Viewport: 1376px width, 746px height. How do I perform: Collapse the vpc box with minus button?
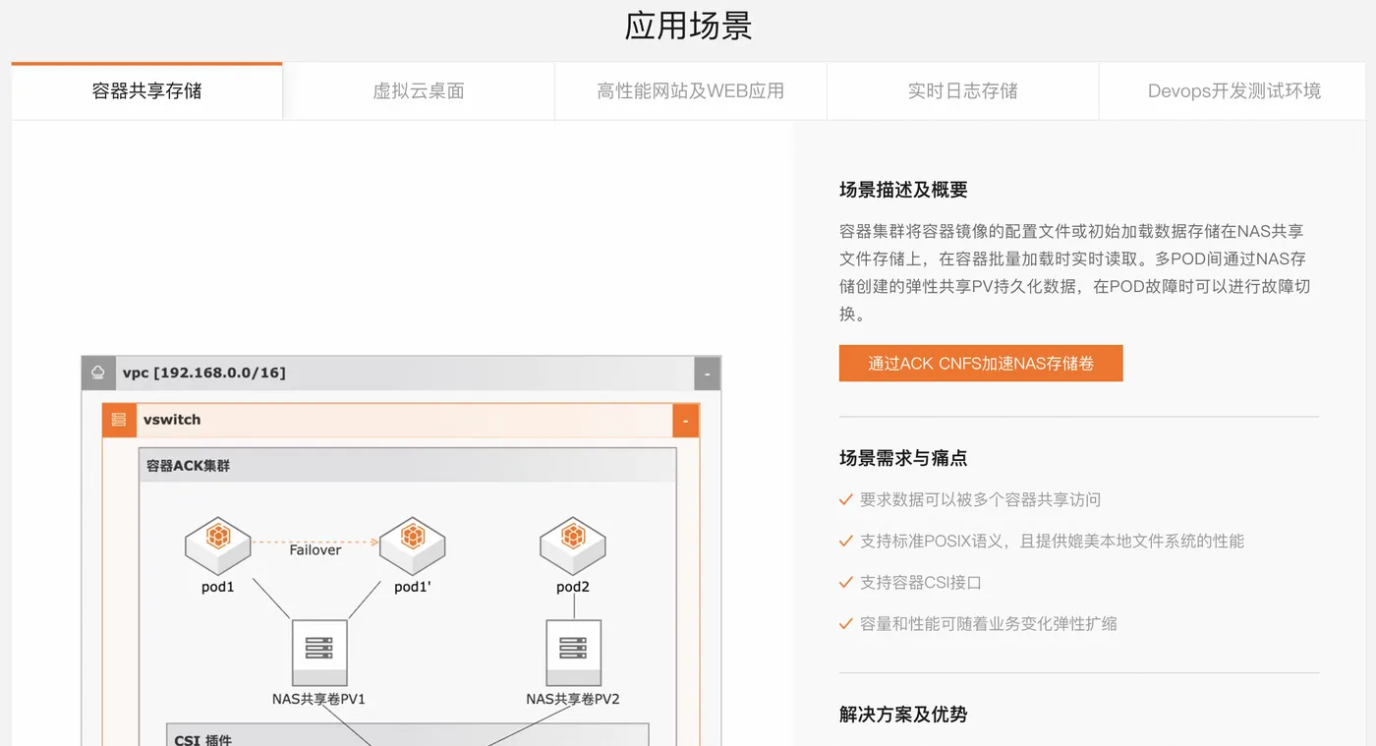(x=707, y=373)
